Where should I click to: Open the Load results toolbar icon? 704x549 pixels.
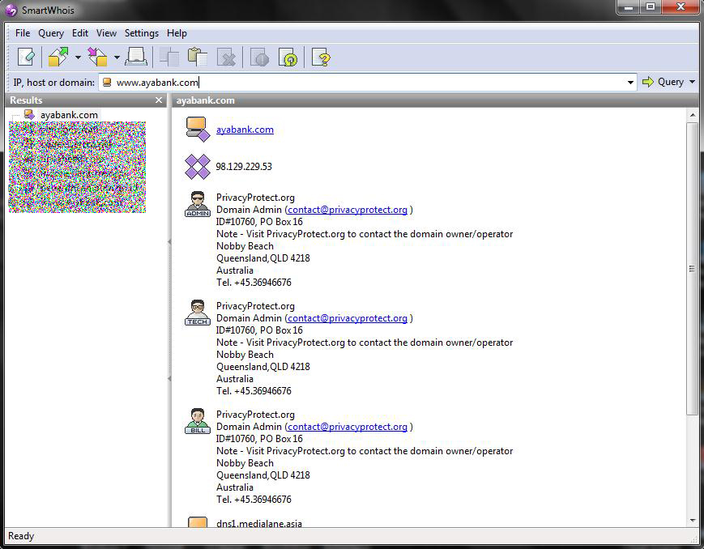(x=58, y=57)
